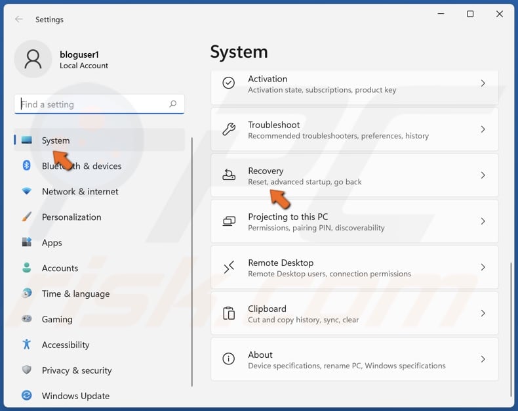
Task: Click the Projecting to this PC icon
Action: 229,221
